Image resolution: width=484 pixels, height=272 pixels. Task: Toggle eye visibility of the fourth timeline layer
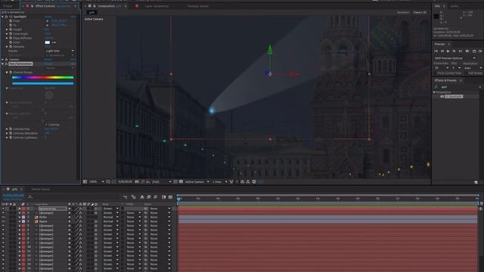3,221
